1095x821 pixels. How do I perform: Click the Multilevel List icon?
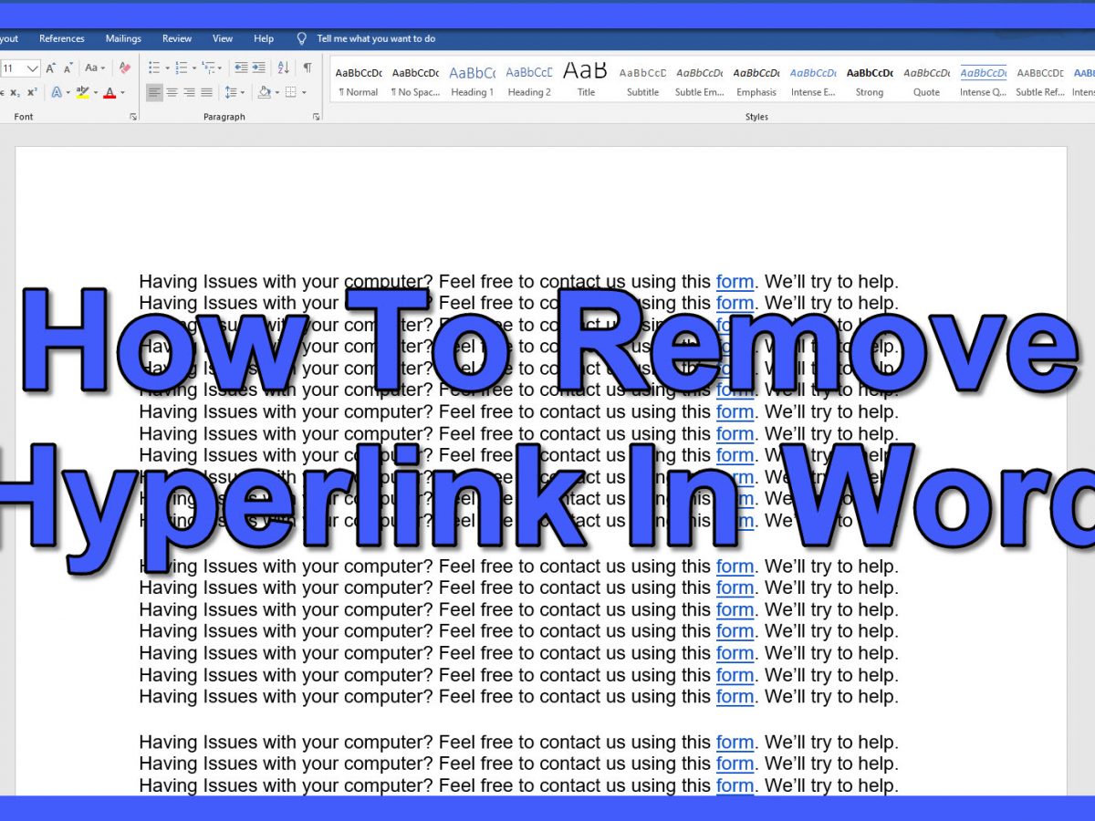(x=208, y=68)
